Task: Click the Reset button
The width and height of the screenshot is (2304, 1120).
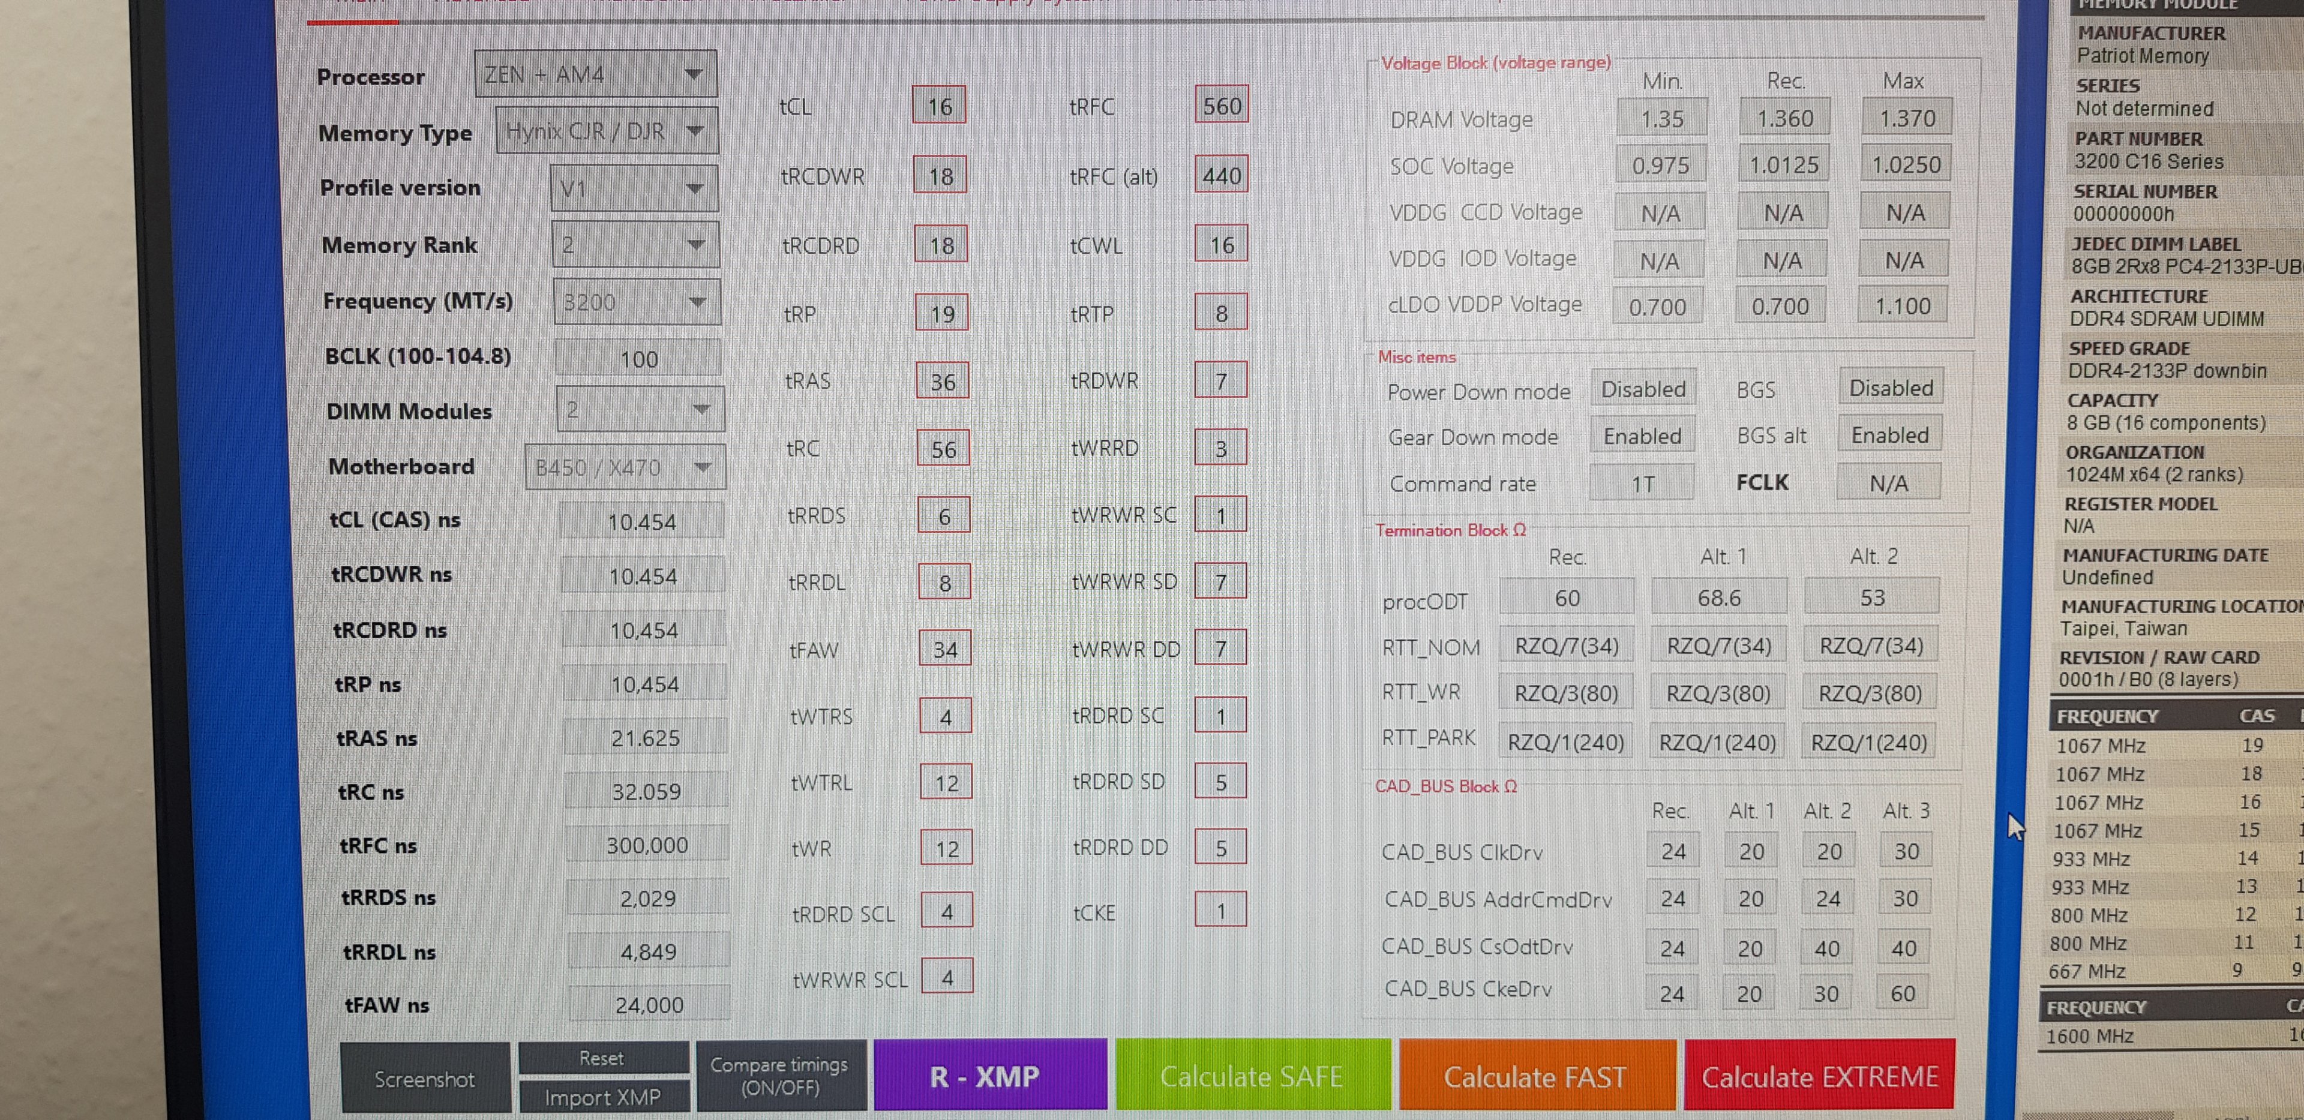Action: pos(602,1058)
